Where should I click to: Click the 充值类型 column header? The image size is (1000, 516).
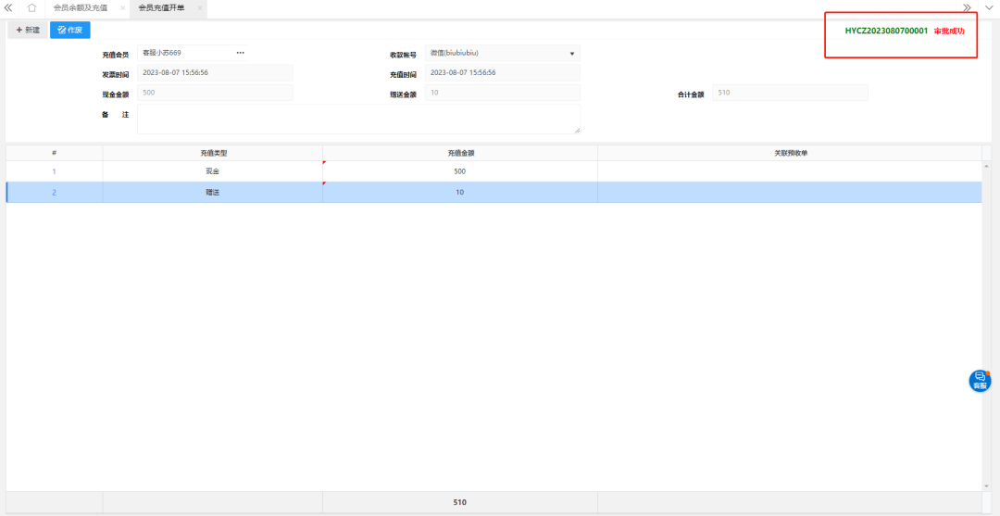[212, 152]
